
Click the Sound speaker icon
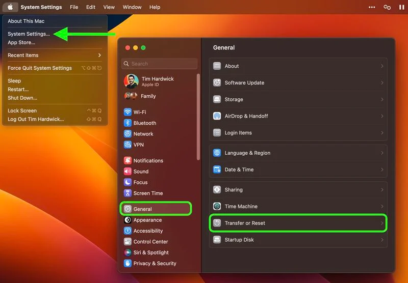point(127,172)
